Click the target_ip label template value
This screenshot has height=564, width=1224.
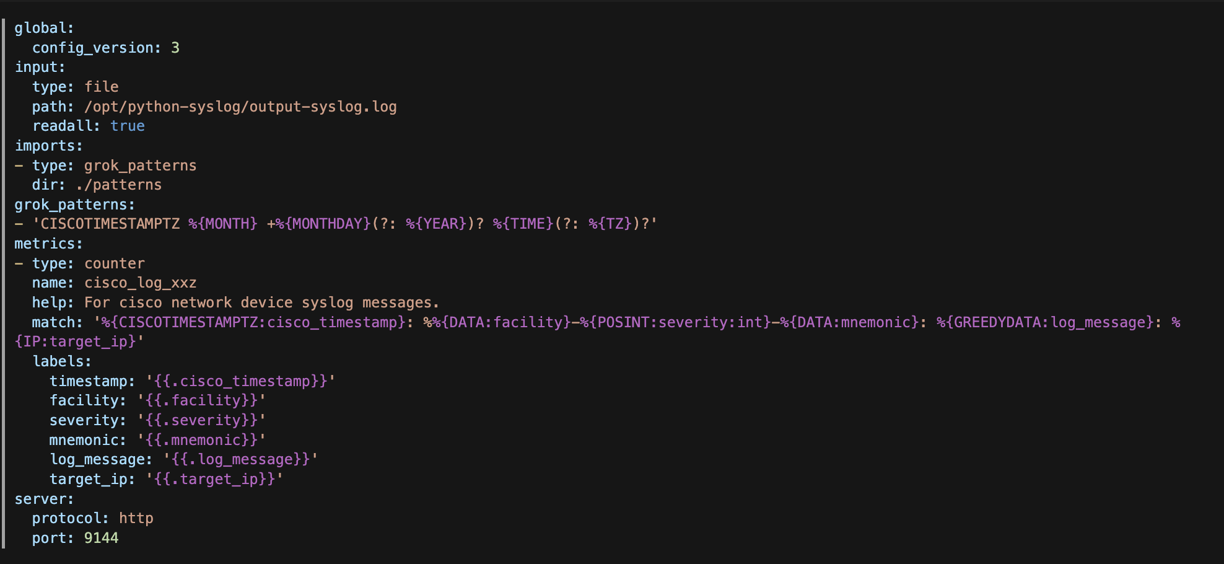214,479
